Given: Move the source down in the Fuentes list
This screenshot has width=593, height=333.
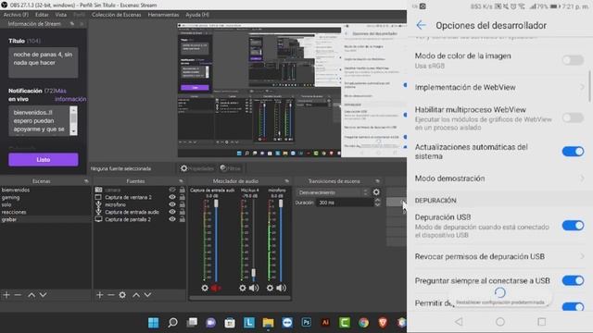Looking at the screenshot, I should (147, 295).
